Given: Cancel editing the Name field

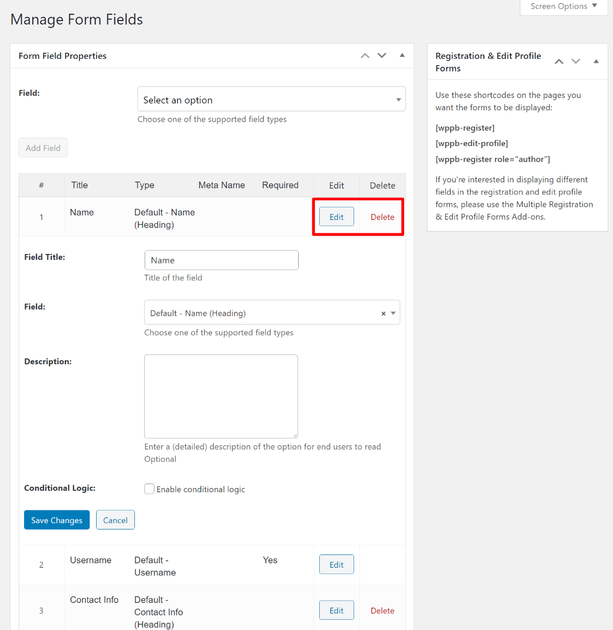Looking at the screenshot, I should pos(115,520).
